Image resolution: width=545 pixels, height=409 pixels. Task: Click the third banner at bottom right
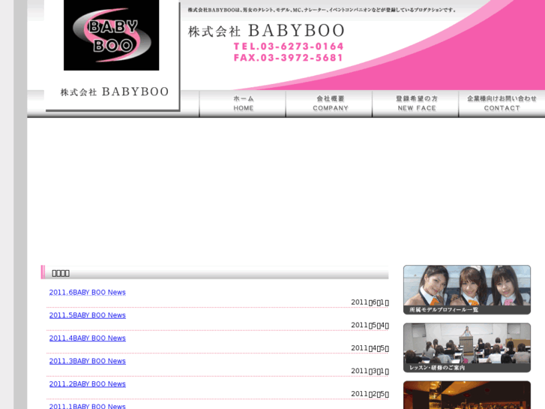tap(466, 395)
